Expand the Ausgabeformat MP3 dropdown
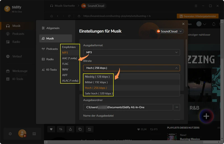This screenshot has height=144, width=224. coord(131,52)
